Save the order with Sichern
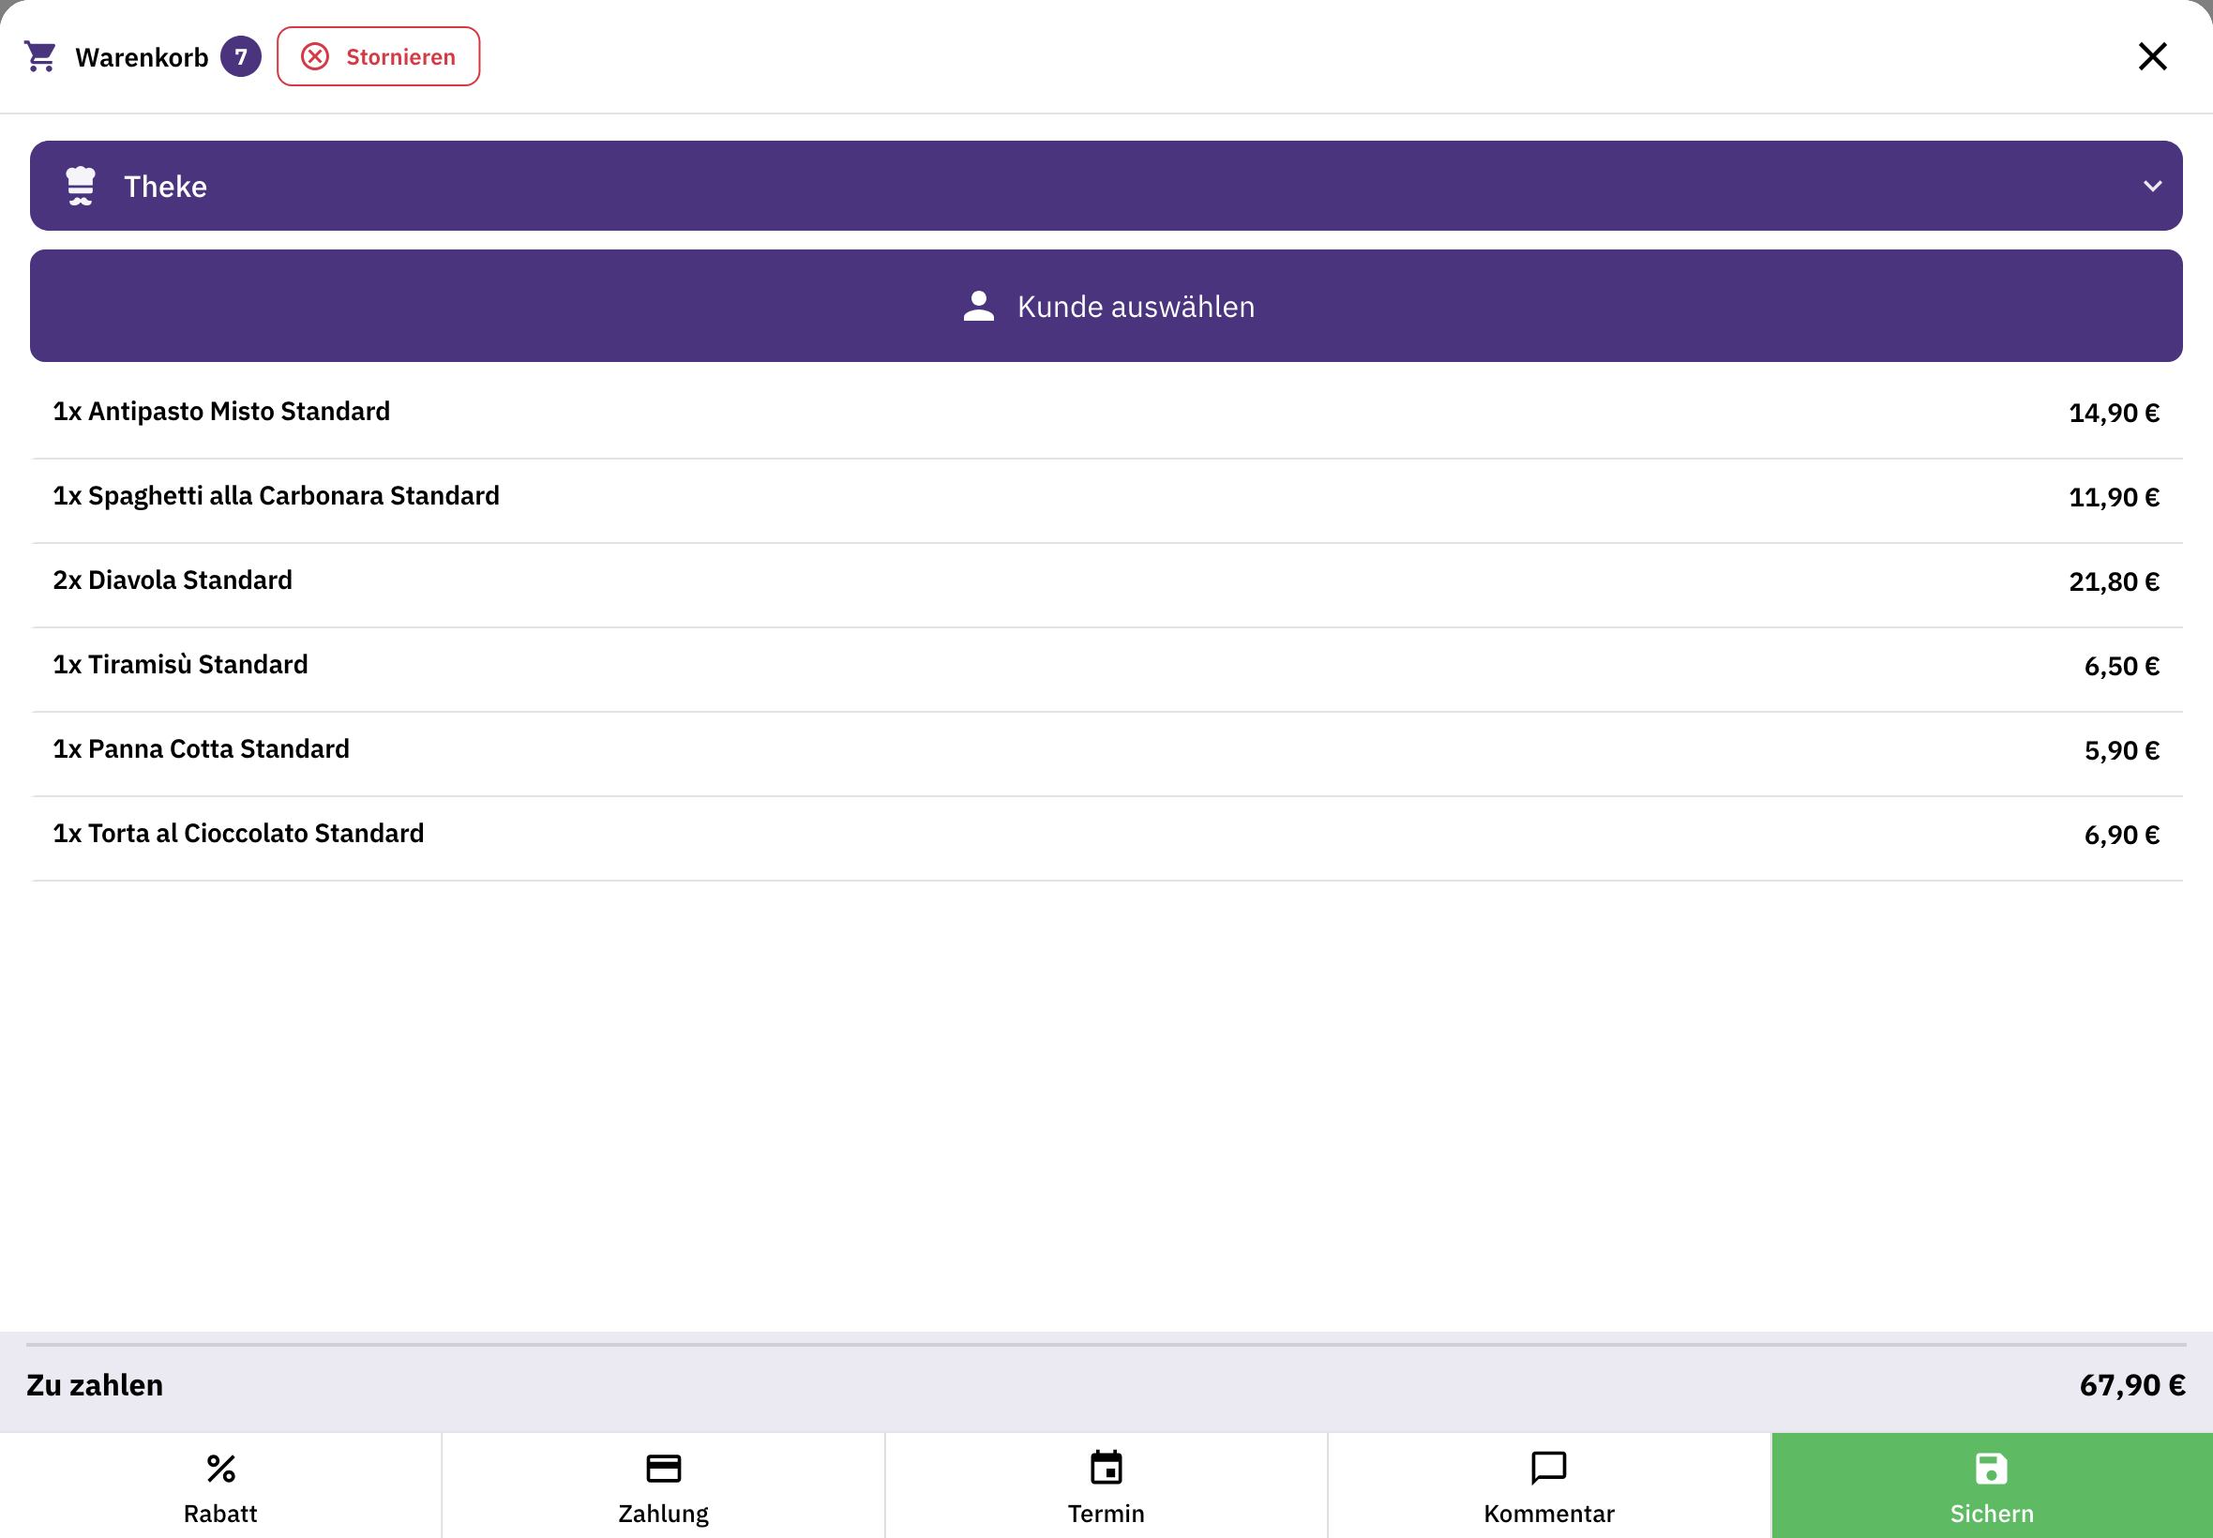Viewport: 2213px width, 1538px height. [1993, 1485]
